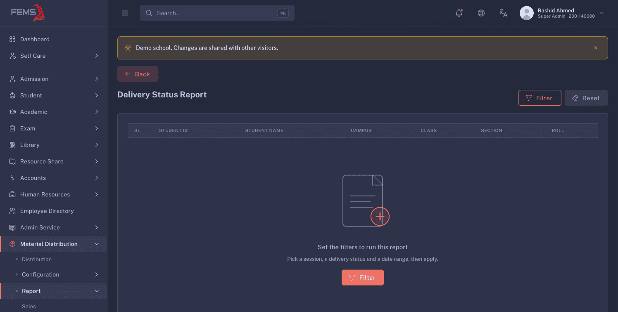Expand the Library submenu chevron
This screenshot has width=618, height=312.
[x=97, y=145]
